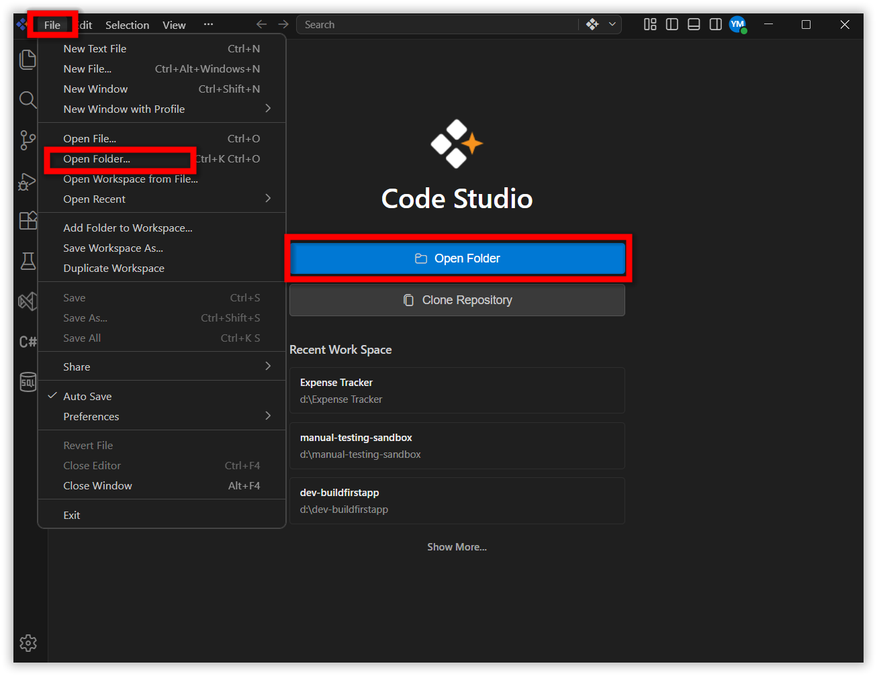
Task: Toggle the primary side bar
Action: pyautogui.click(x=672, y=24)
